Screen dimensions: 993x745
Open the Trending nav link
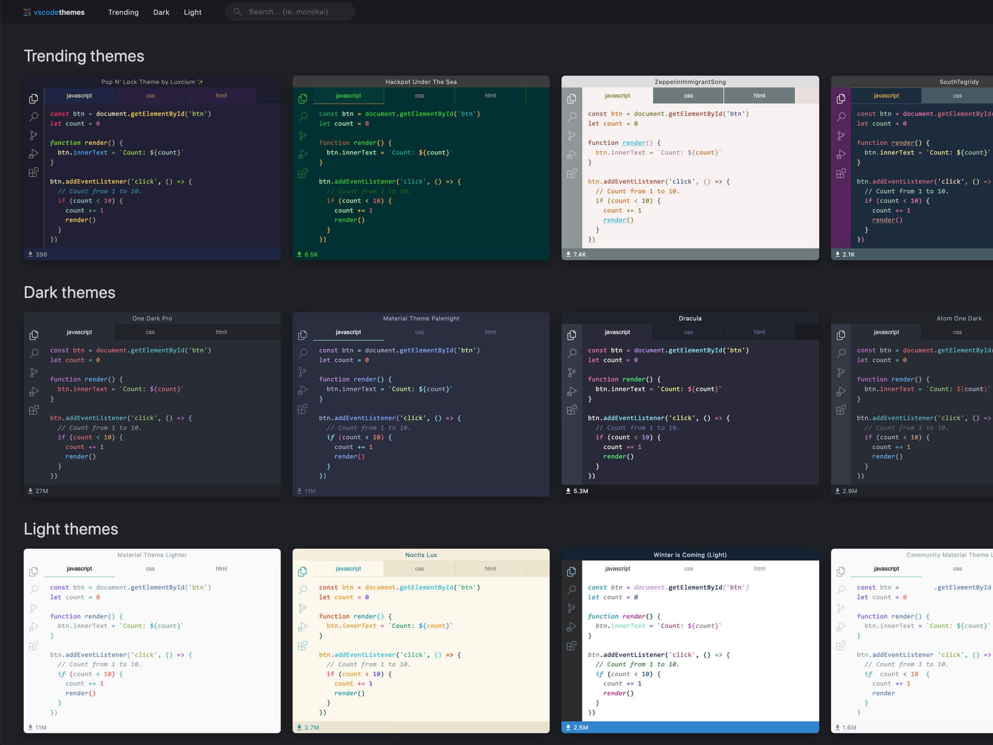coord(123,12)
